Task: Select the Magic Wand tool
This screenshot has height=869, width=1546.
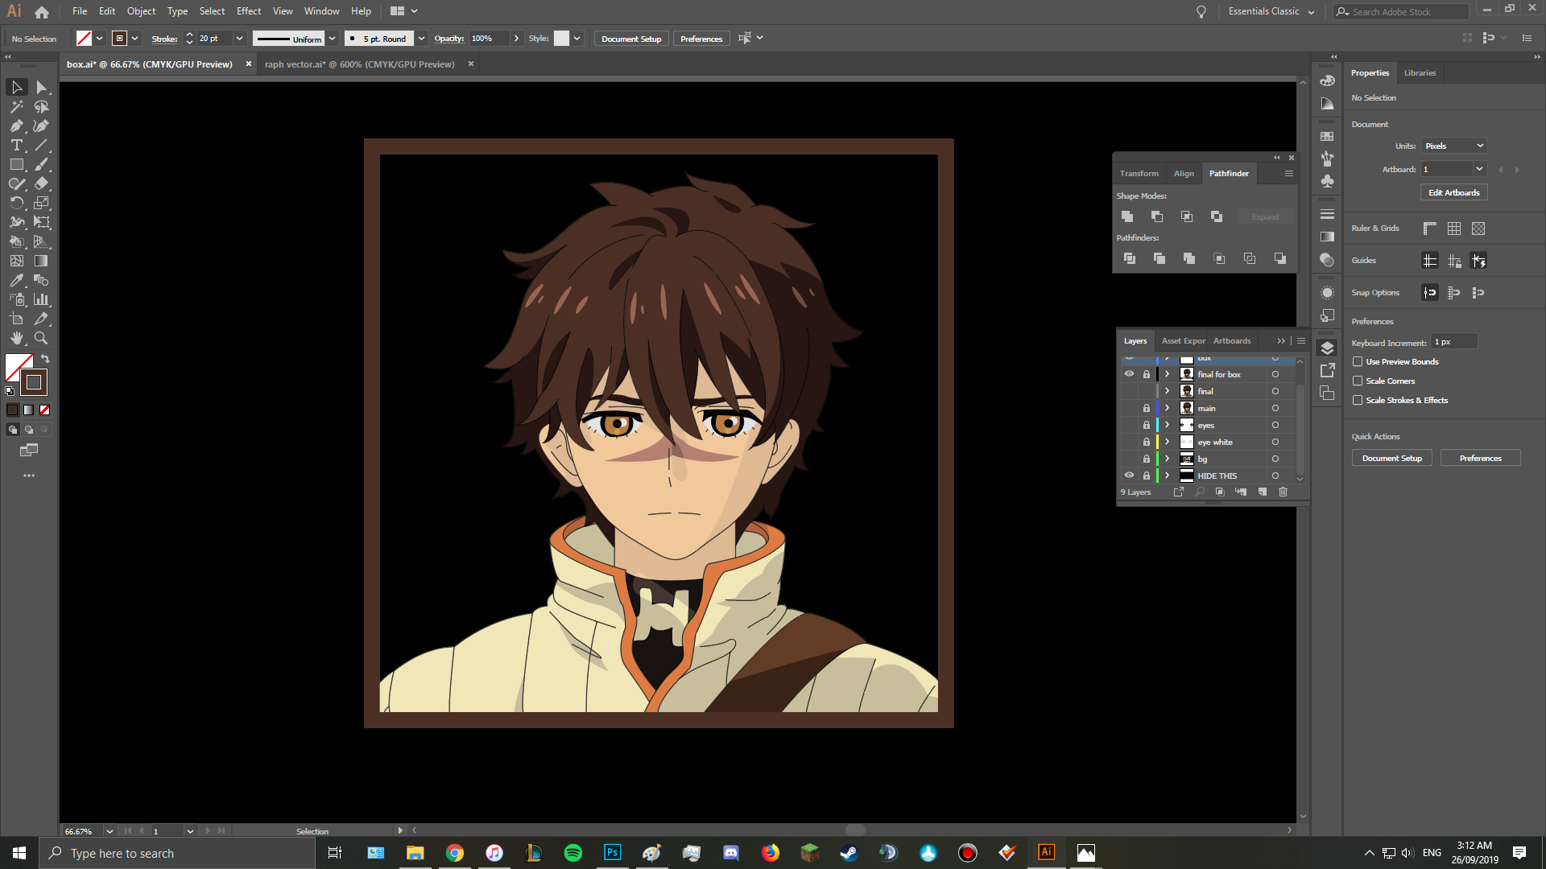Action: (x=16, y=106)
